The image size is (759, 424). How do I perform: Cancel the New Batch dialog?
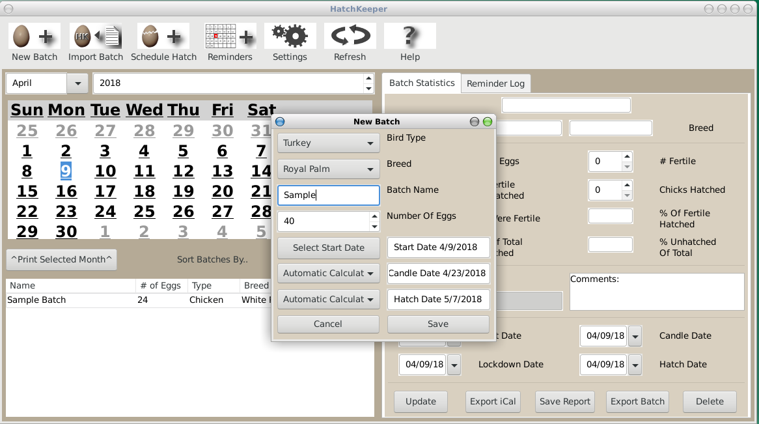(x=328, y=324)
